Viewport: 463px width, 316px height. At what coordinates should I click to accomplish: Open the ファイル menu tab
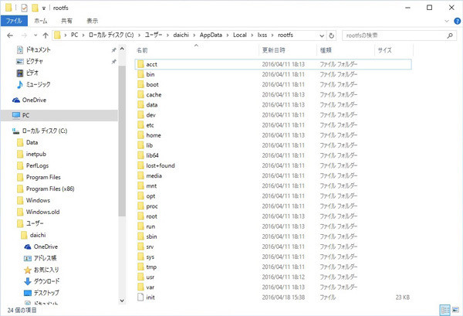click(x=14, y=22)
